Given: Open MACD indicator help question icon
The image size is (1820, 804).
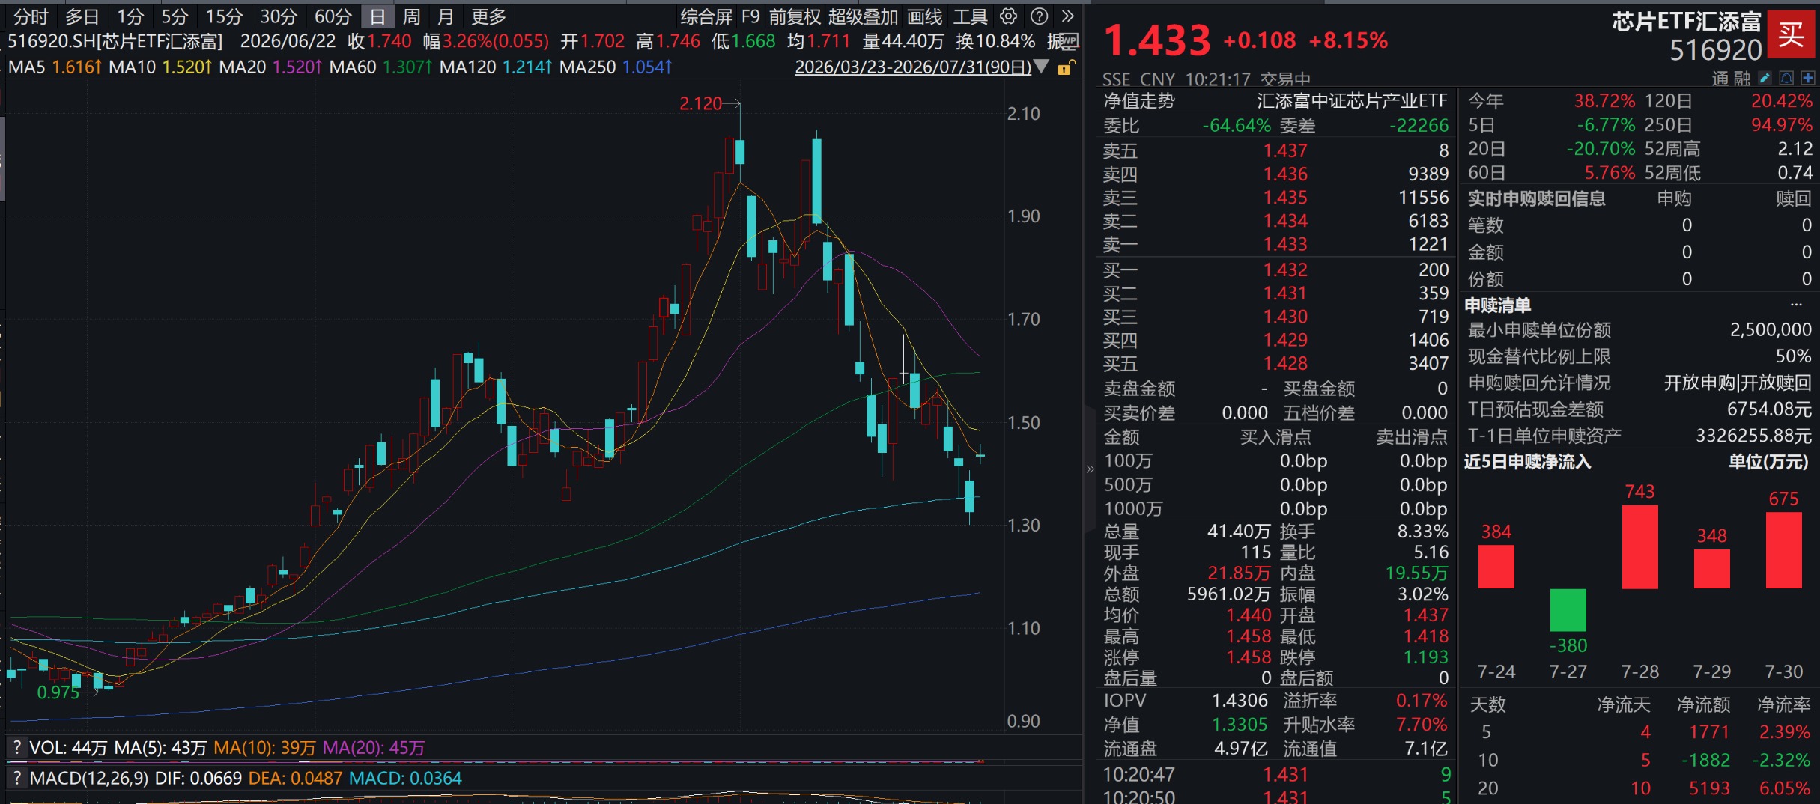Looking at the screenshot, I should tap(16, 778).
